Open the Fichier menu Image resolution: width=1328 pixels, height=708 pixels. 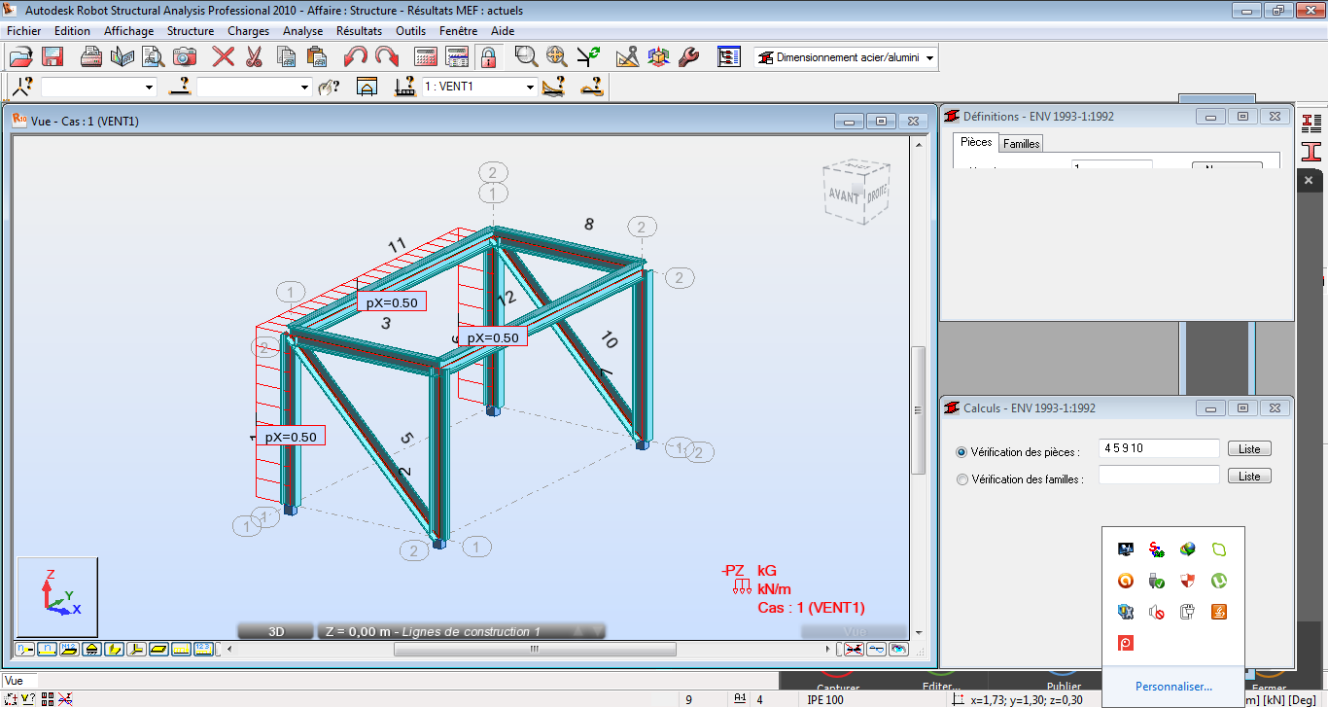tap(24, 31)
